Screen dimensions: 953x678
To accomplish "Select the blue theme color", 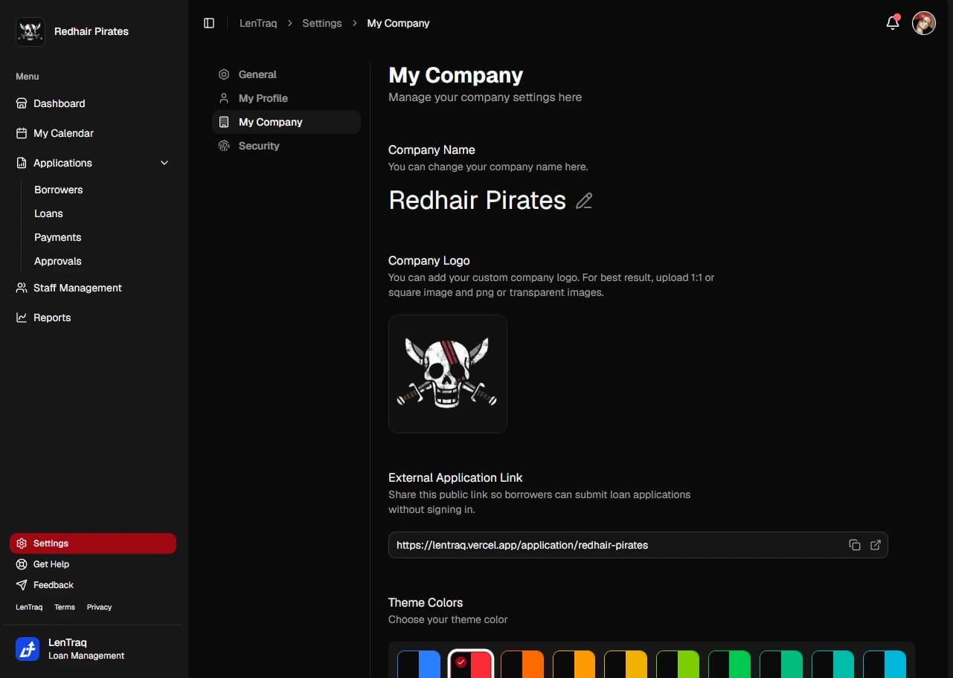I will tap(419, 665).
